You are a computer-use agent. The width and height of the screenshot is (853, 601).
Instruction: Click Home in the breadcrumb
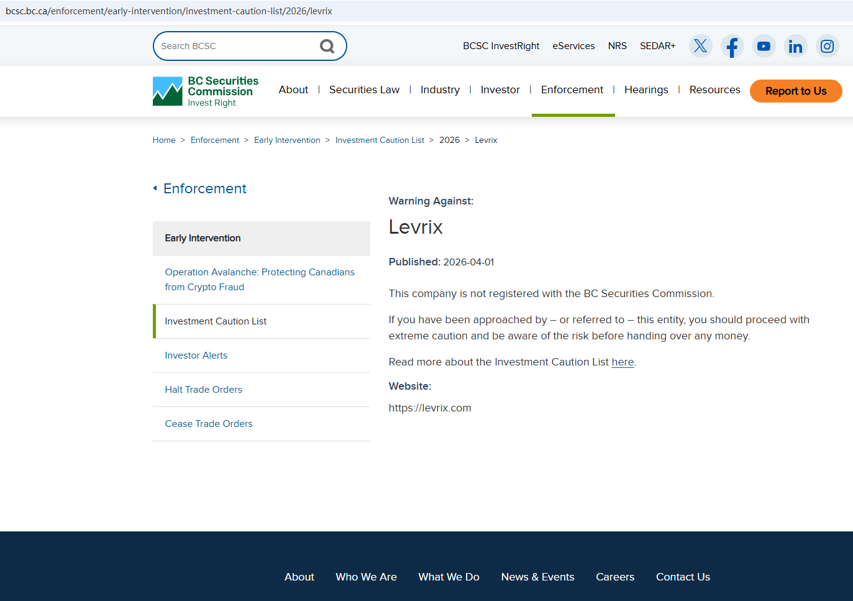pyautogui.click(x=164, y=140)
